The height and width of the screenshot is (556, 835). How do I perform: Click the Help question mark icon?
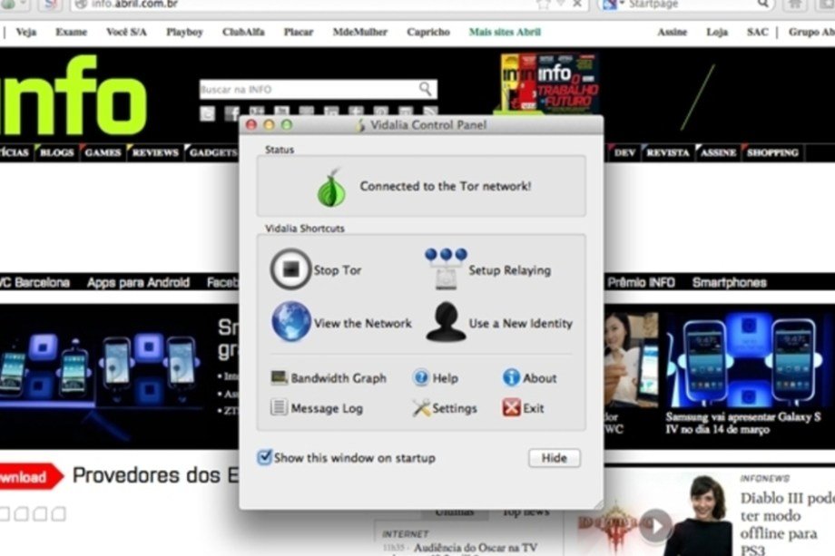pyautogui.click(x=421, y=377)
